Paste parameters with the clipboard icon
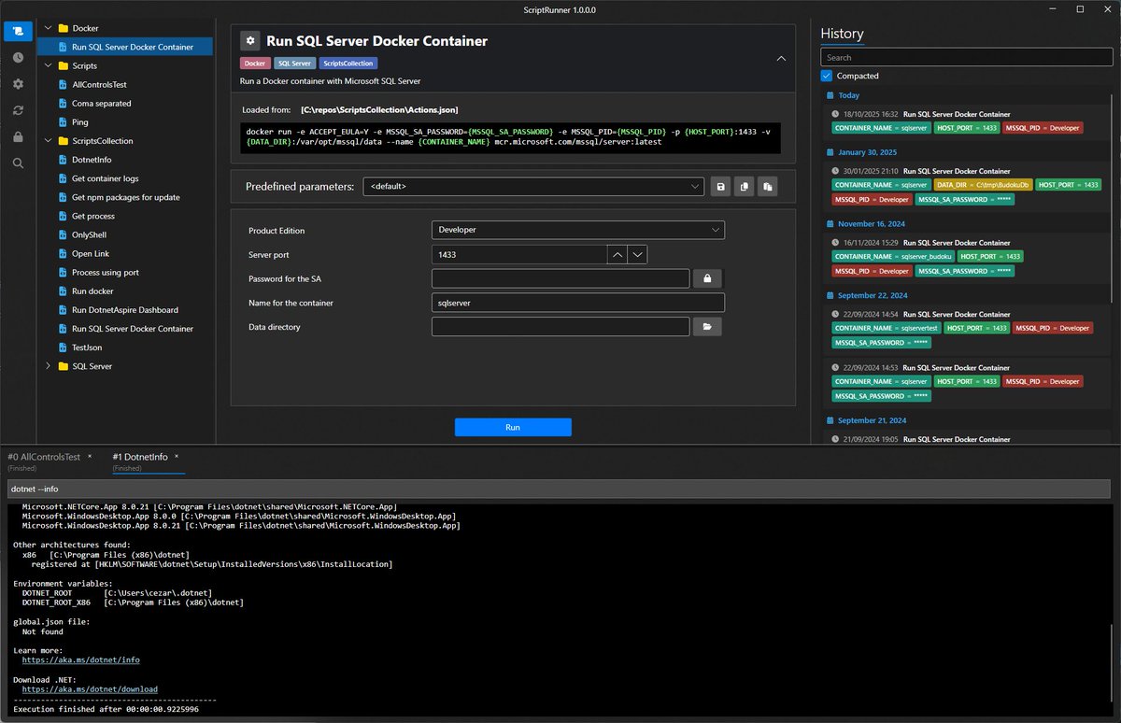The image size is (1121, 723). pyautogui.click(x=767, y=187)
